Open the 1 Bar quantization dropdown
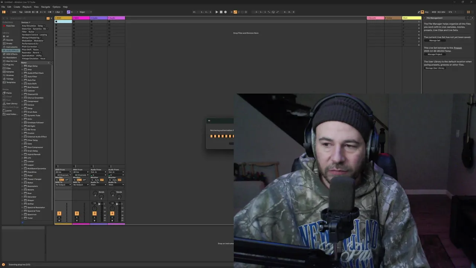476x268 pixels. pos(58,12)
